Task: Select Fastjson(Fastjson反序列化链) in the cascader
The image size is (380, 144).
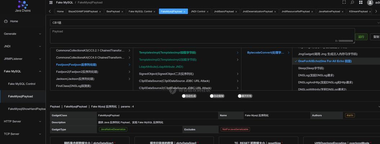Action: pyautogui.click(x=91, y=64)
